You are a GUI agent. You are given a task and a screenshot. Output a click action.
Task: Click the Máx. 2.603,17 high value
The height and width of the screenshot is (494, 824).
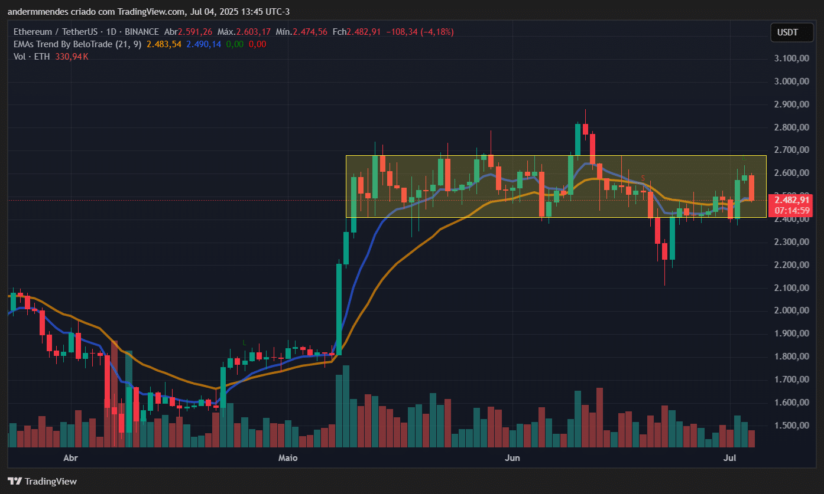point(254,32)
